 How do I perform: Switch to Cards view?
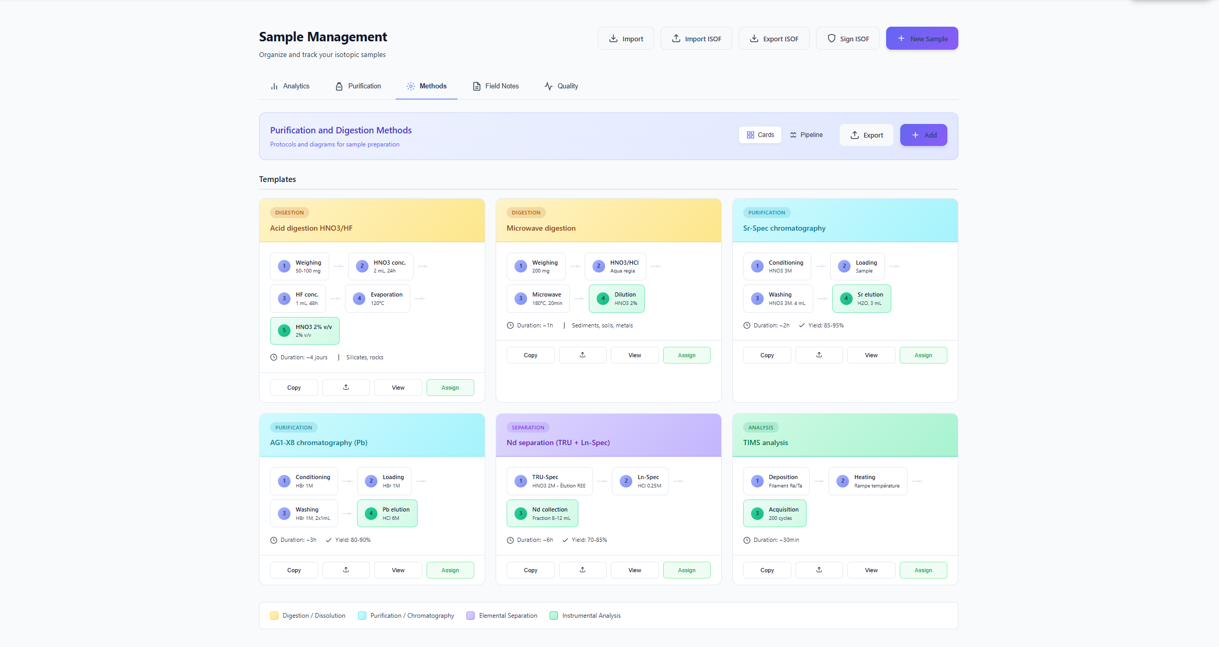tap(760, 135)
